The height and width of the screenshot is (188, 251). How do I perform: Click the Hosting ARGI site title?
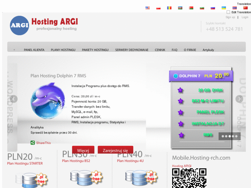55,22
